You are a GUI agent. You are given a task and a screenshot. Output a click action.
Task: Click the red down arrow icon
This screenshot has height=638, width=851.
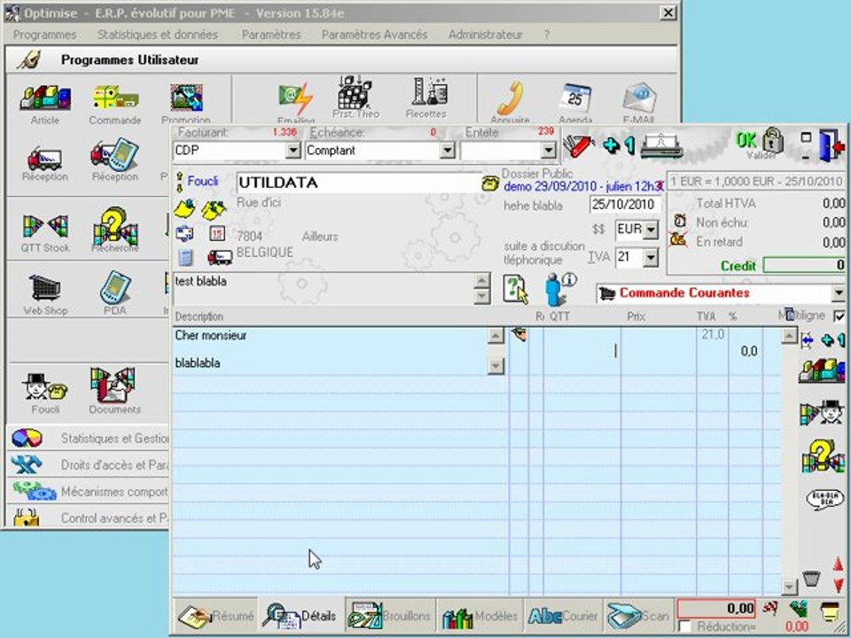[839, 585]
